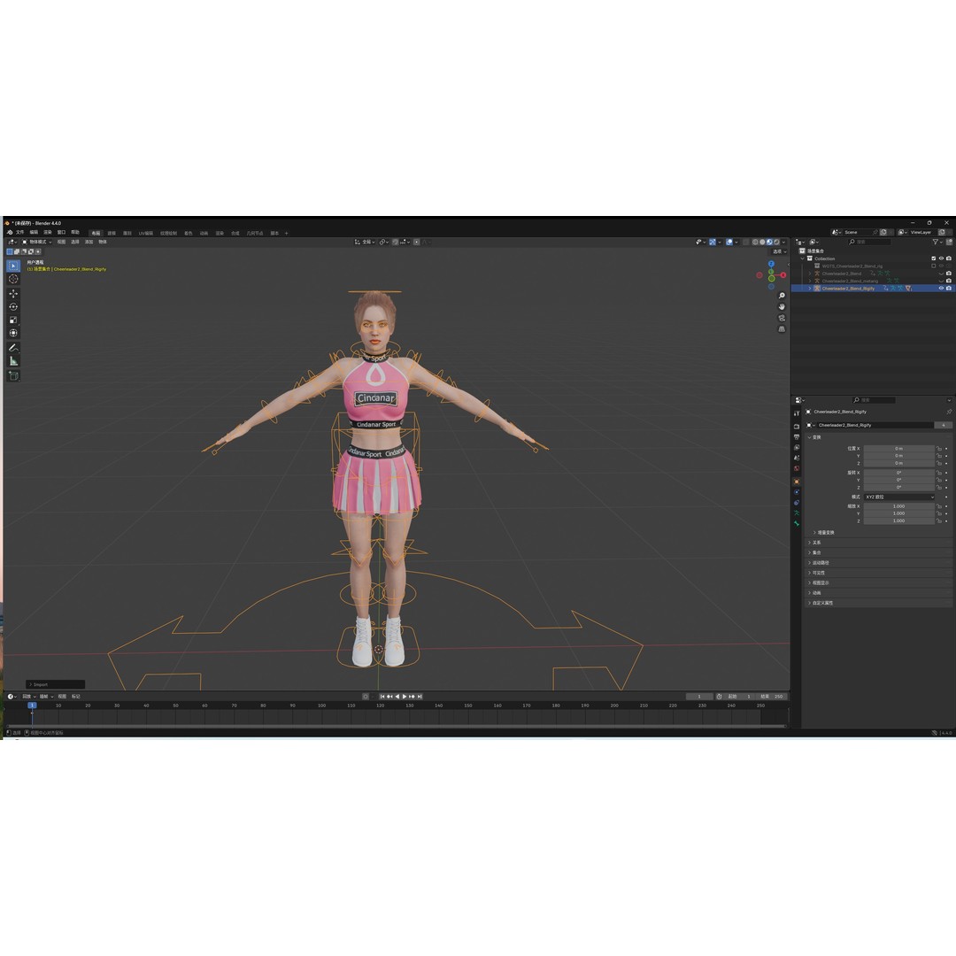This screenshot has height=956, width=956.
Task: Click Scale Z value field
Action: [899, 520]
